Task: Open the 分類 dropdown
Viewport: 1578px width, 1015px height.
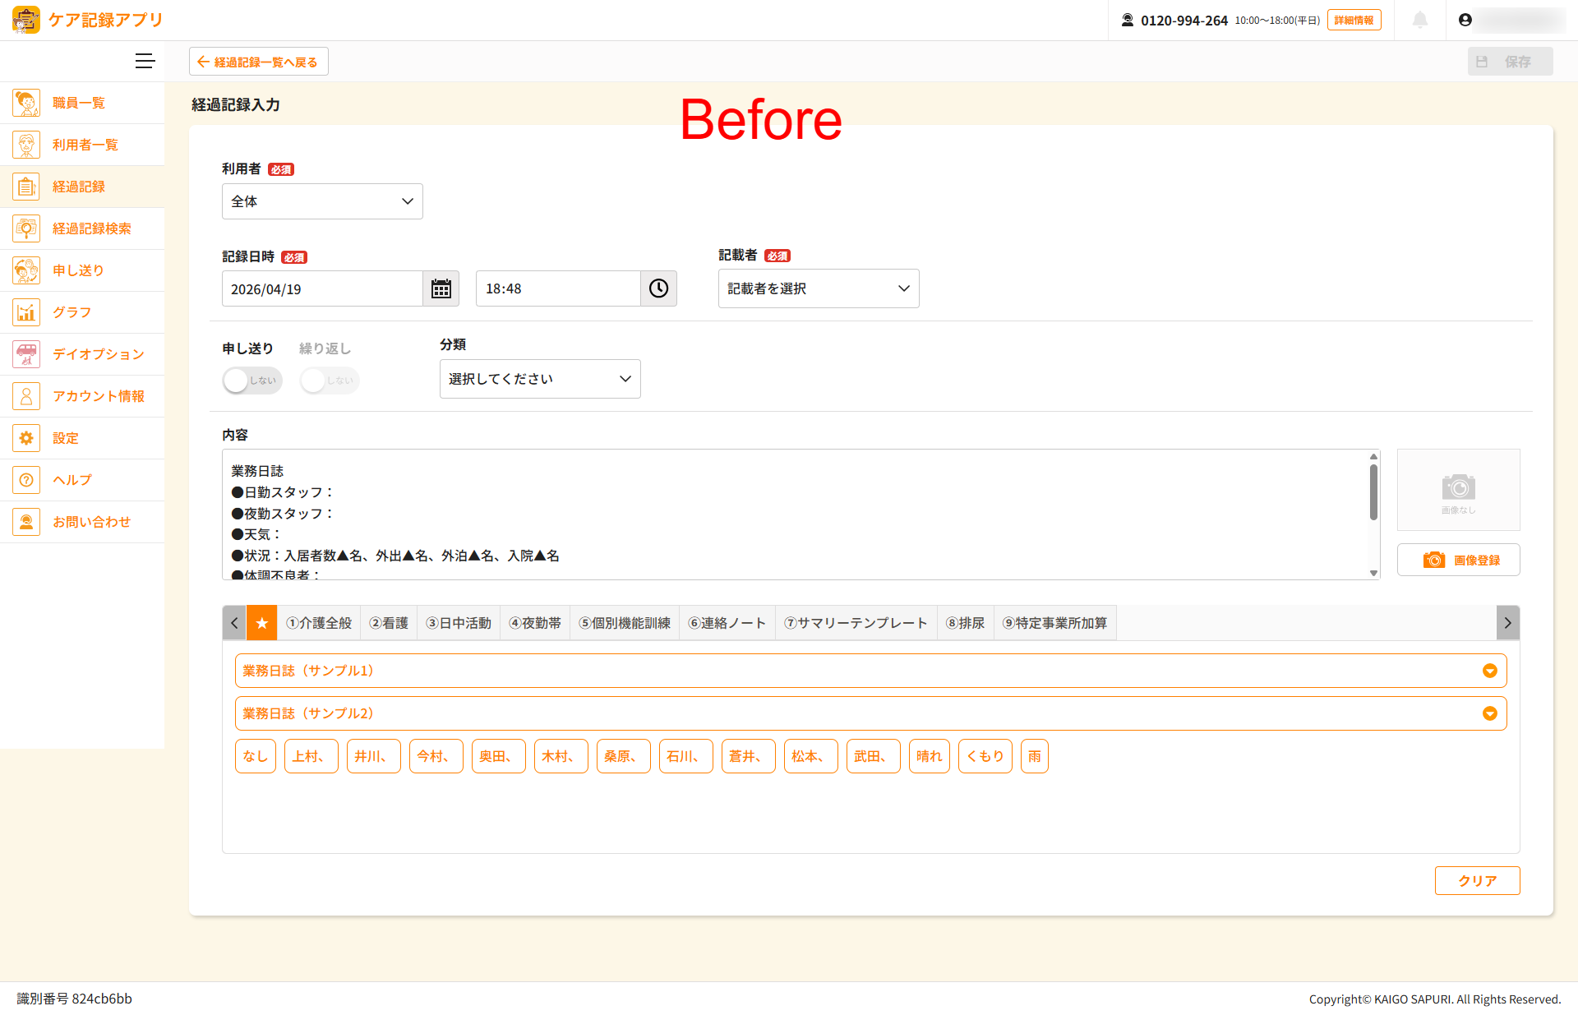Action: click(539, 379)
